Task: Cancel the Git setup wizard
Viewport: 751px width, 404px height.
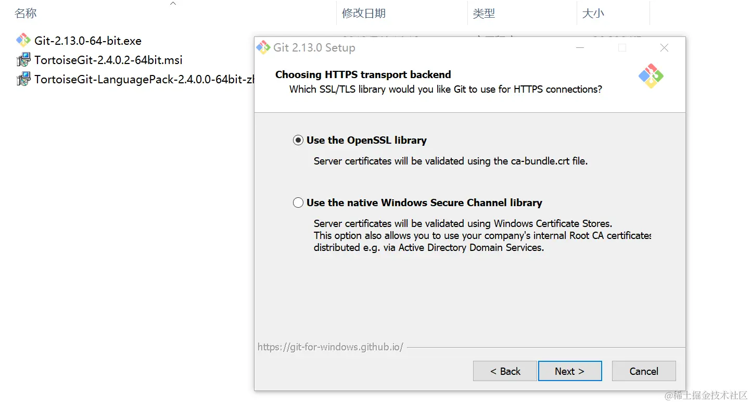Action: (644, 371)
